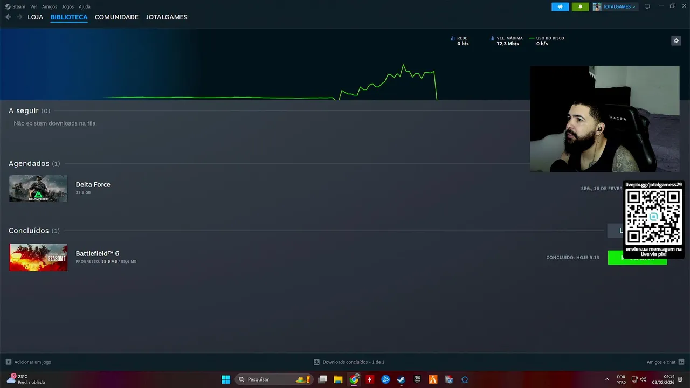Open the Battlefield 6 thumbnail
The width and height of the screenshot is (690, 388).
tap(38, 257)
